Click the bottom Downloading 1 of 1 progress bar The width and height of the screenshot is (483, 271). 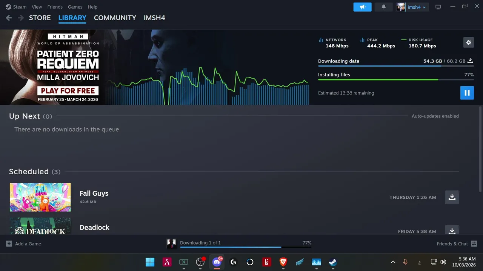[246, 247]
